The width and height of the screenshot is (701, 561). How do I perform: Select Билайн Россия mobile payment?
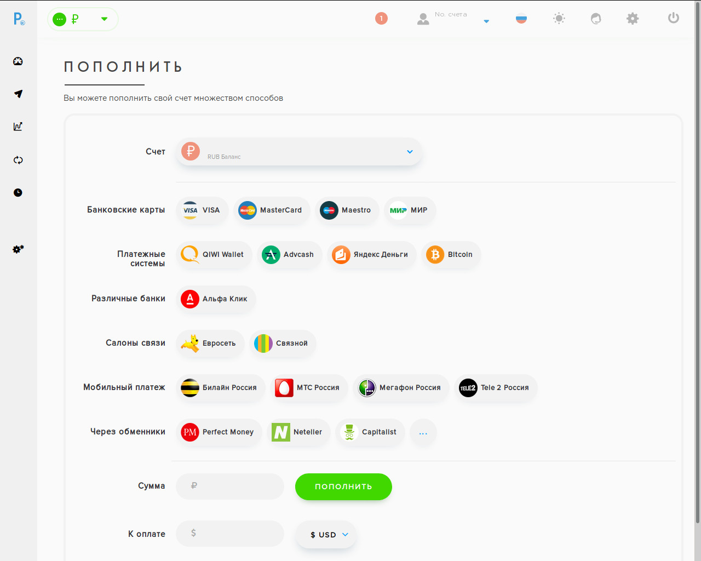(x=221, y=388)
